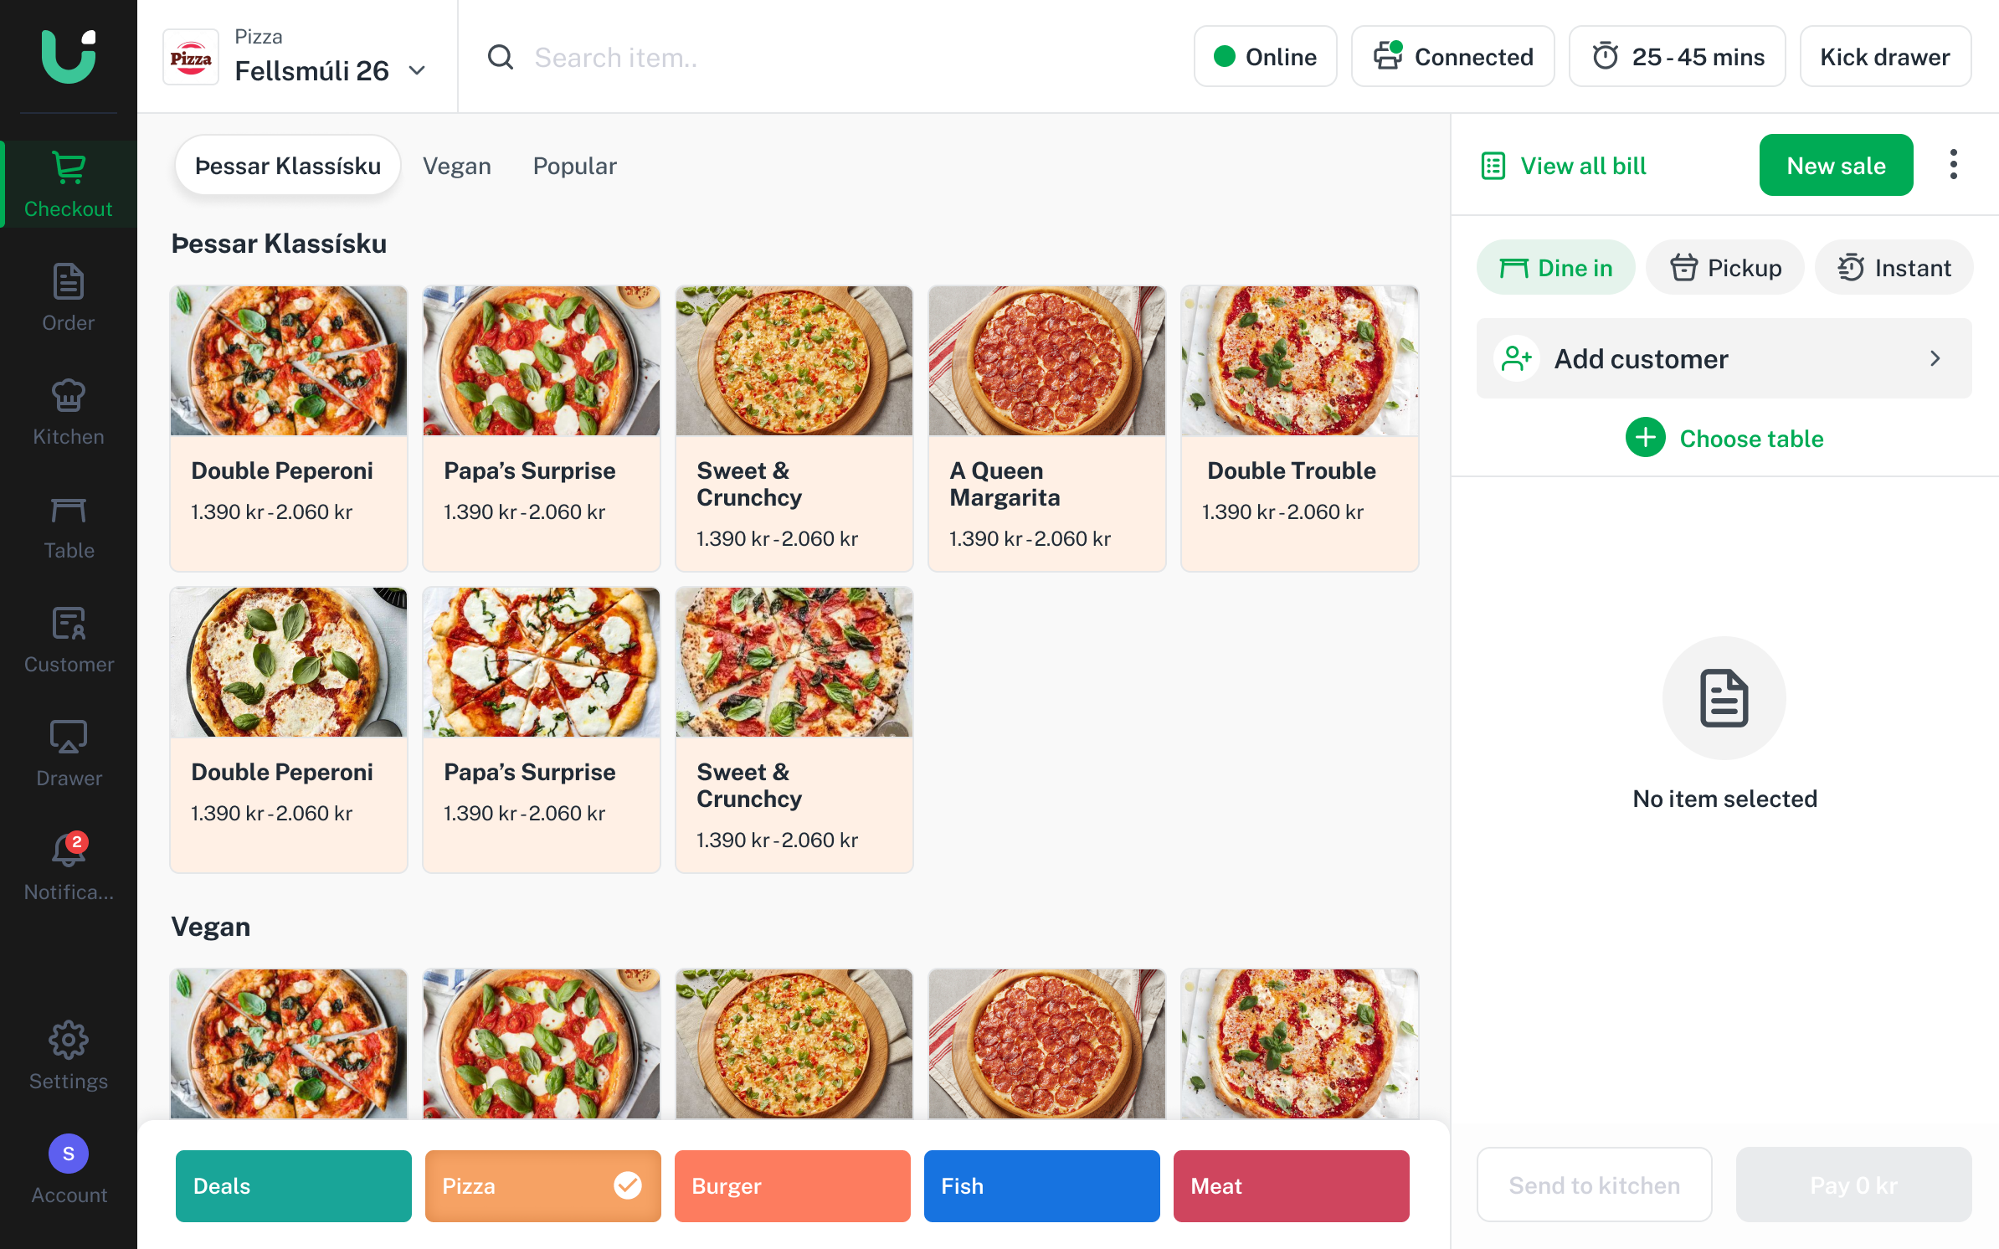Add second-row Papa's Surprise pizza
This screenshot has height=1249, width=1999.
tap(541, 730)
